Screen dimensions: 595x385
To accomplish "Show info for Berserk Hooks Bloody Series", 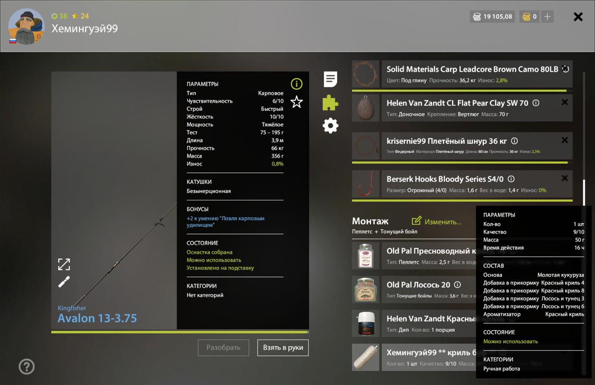I will point(511,179).
